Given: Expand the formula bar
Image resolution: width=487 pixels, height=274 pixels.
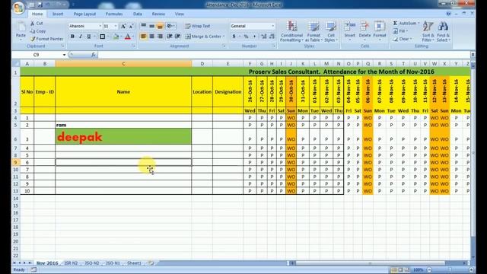Looking at the screenshot, I should 473,55.
